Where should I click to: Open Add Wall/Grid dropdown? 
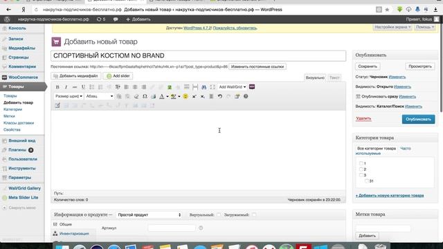233,87
